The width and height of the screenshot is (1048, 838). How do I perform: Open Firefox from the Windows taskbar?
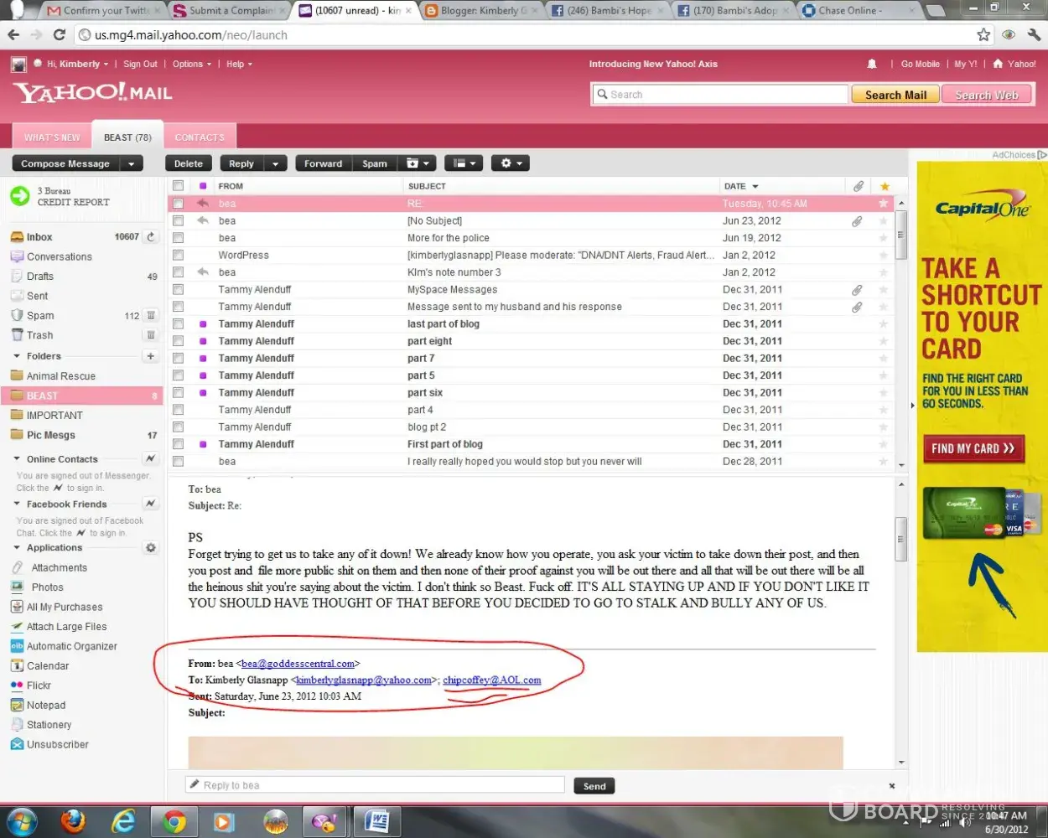(73, 821)
